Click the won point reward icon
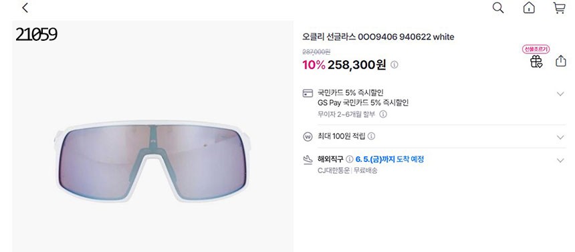The width and height of the screenshot is (575, 252). click(308, 136)
